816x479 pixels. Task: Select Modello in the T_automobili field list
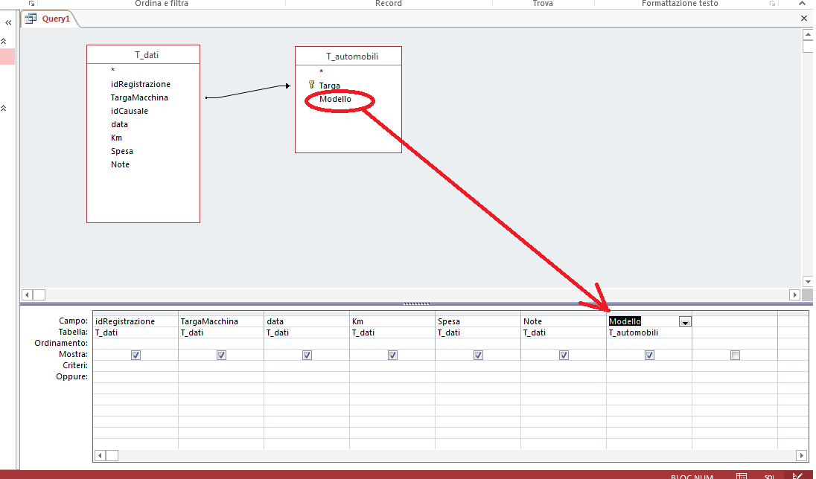click(x=335, y=99)
